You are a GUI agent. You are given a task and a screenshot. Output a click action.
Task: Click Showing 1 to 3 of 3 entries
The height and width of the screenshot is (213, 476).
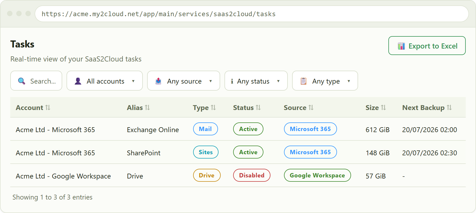pos(52,197)
